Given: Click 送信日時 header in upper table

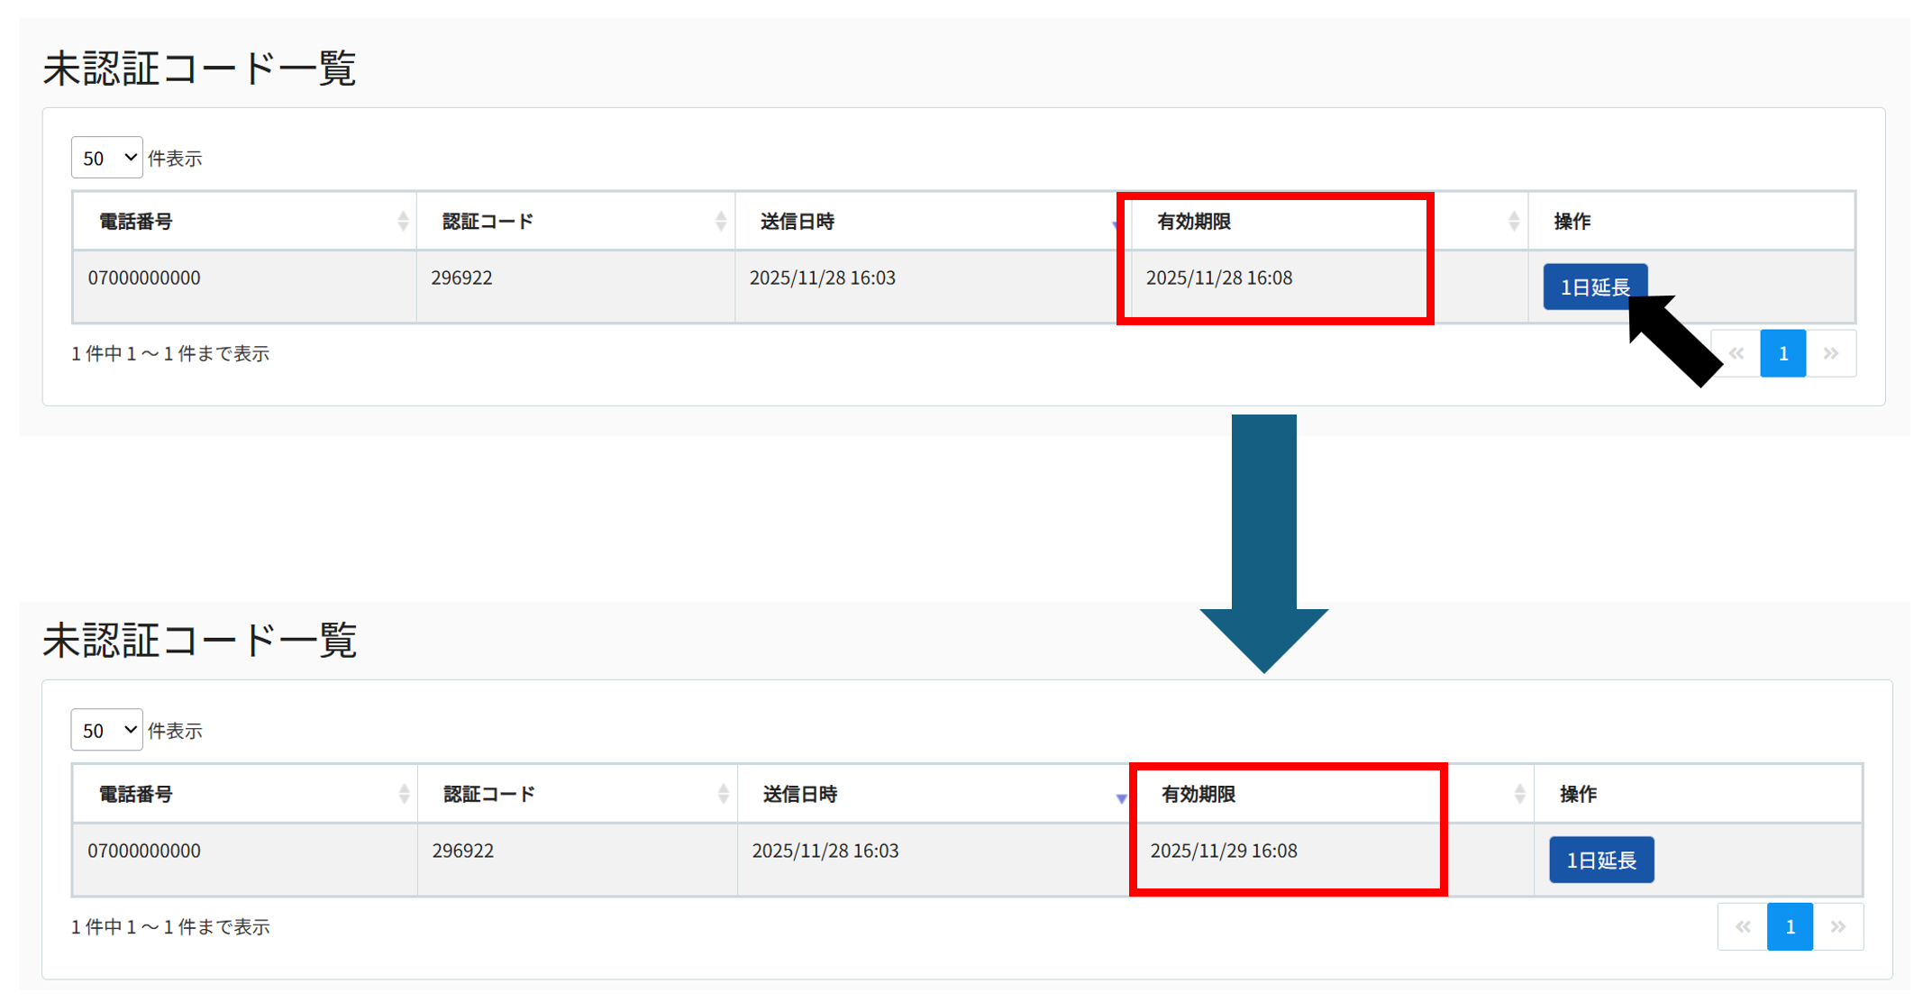Looking at the screenshot, I should coord(797,221).
